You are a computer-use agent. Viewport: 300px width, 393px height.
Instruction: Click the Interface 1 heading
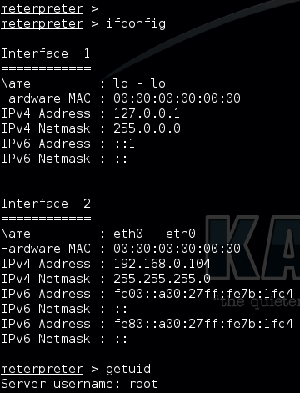coord(46,53)
